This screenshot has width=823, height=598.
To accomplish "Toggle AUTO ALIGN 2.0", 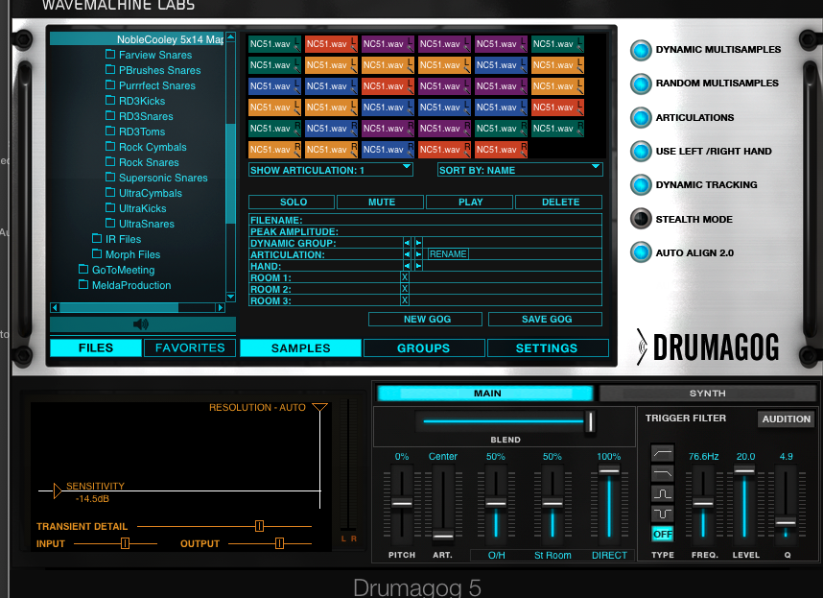I will tap(640, 251).
